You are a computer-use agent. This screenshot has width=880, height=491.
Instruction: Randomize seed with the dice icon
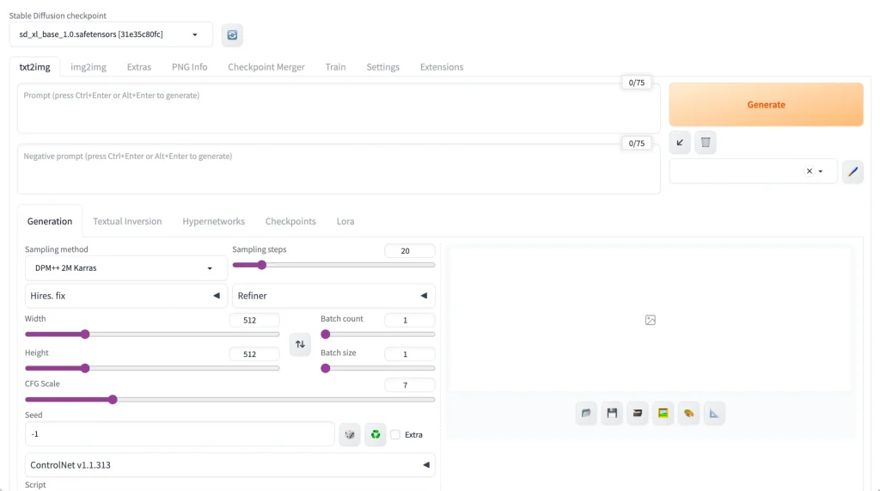350,434
